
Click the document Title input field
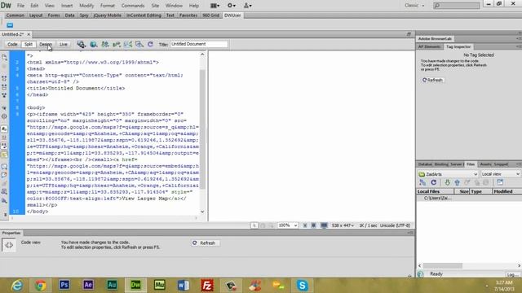coord(199,44)
